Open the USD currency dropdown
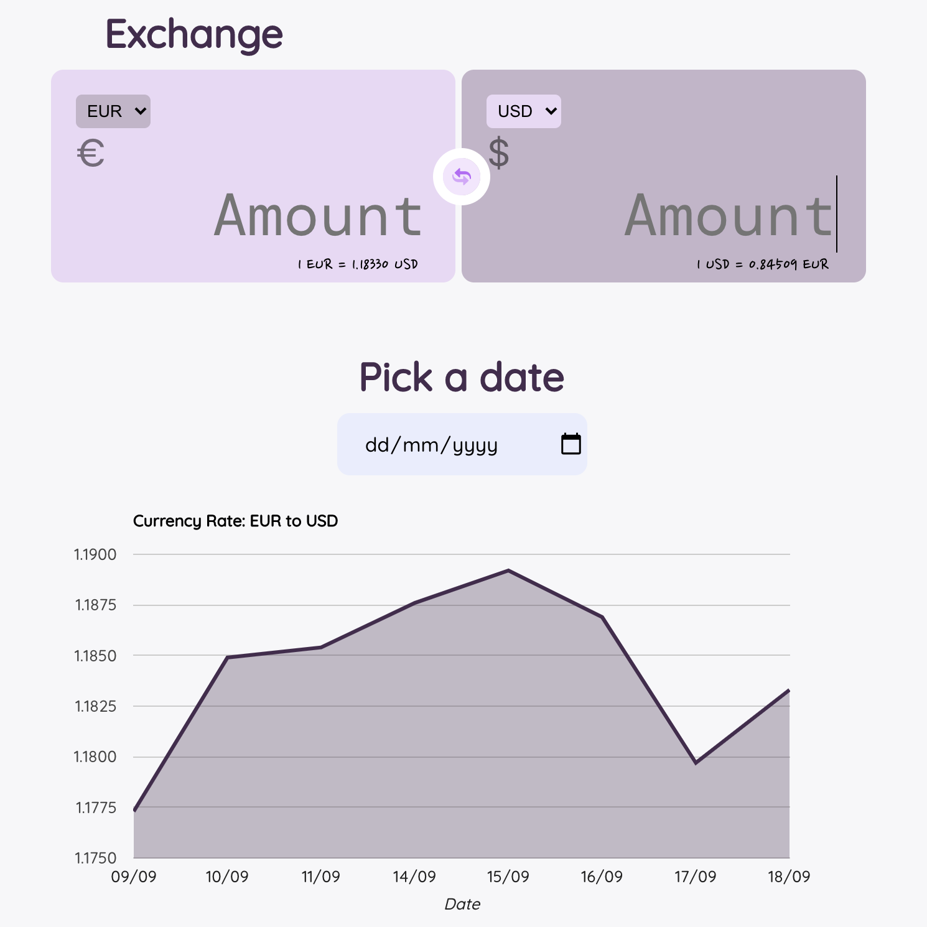Screen dimensions: 927x927 524,111
